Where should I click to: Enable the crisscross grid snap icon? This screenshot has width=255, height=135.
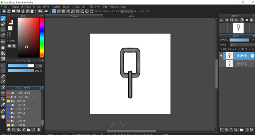tap(63, 11)
